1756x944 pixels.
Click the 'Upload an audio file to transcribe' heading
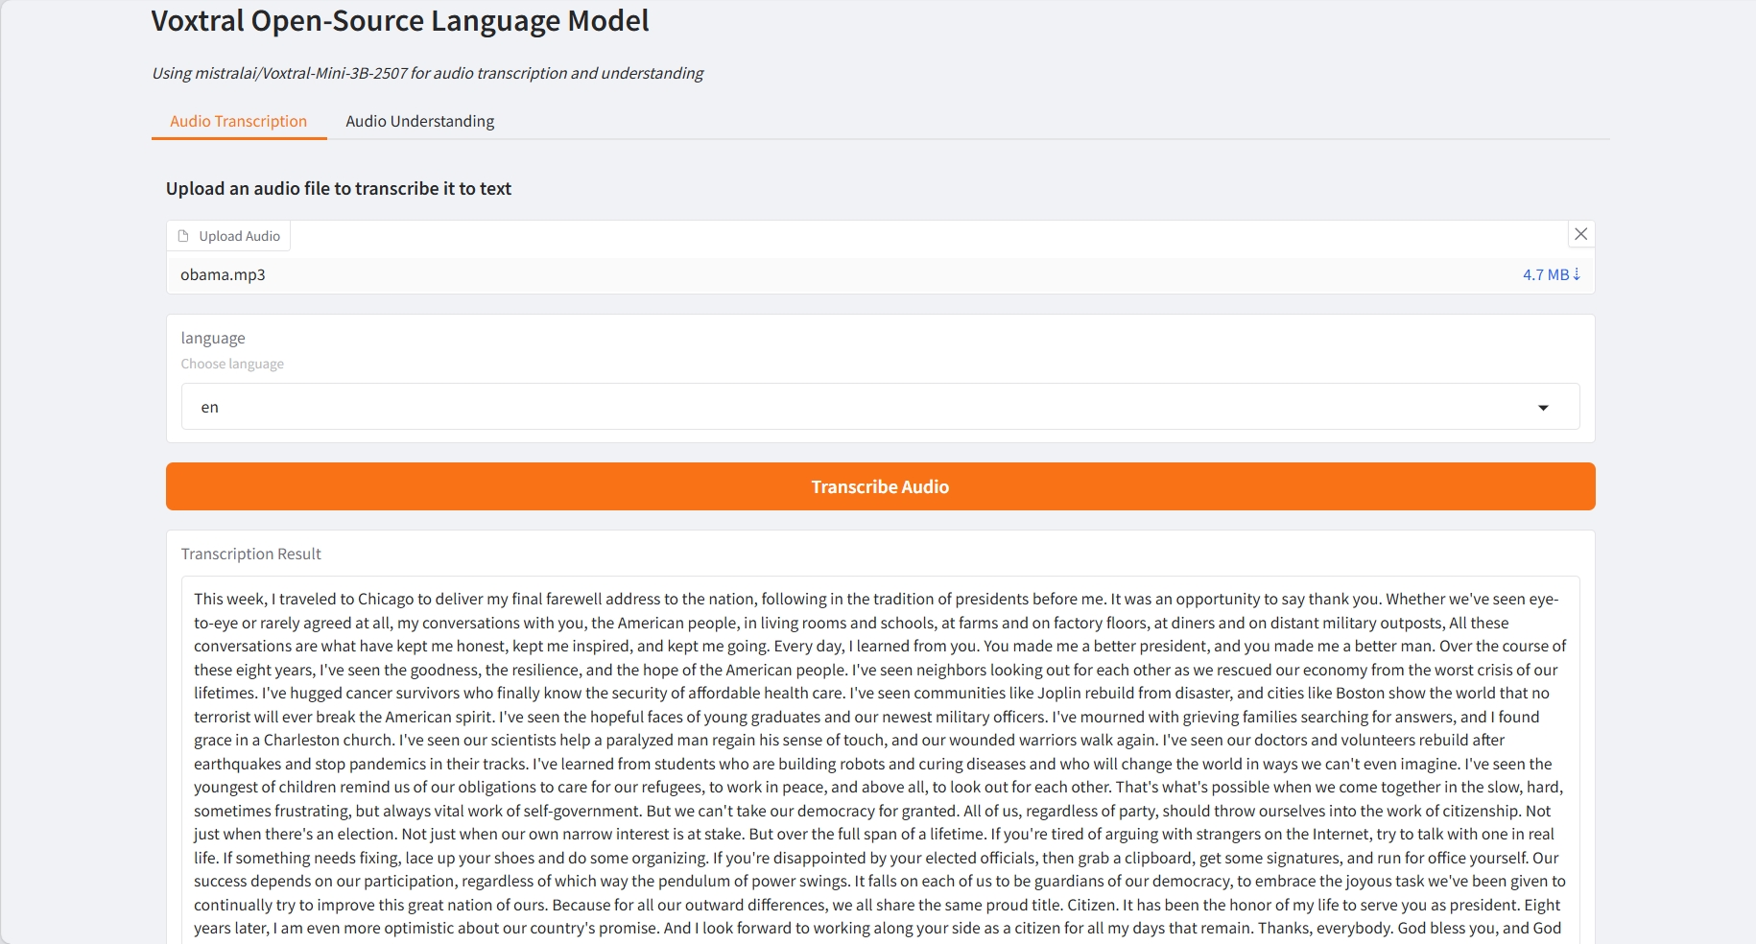tap(338, 189)
